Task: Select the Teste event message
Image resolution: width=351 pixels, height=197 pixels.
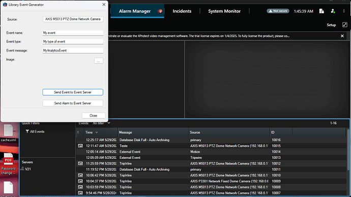Action: coord(124,146)
